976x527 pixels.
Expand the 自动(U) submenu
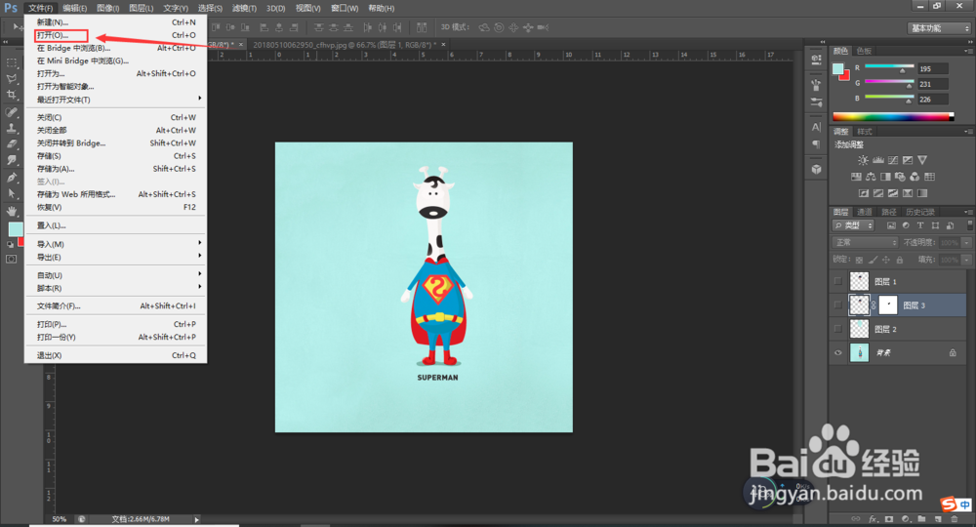pyautogui.click(x=116, y=275)
